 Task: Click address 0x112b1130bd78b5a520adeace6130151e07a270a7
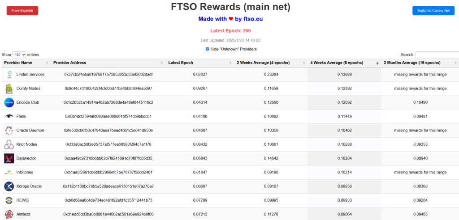tap(108, 186)
